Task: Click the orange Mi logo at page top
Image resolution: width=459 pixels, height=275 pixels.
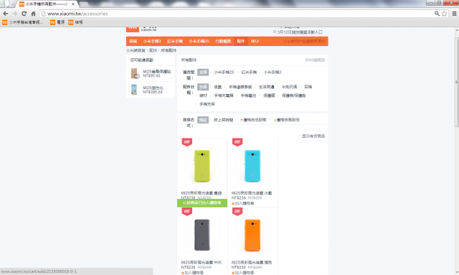Action: pyautogui.click(x=132, y=29)
